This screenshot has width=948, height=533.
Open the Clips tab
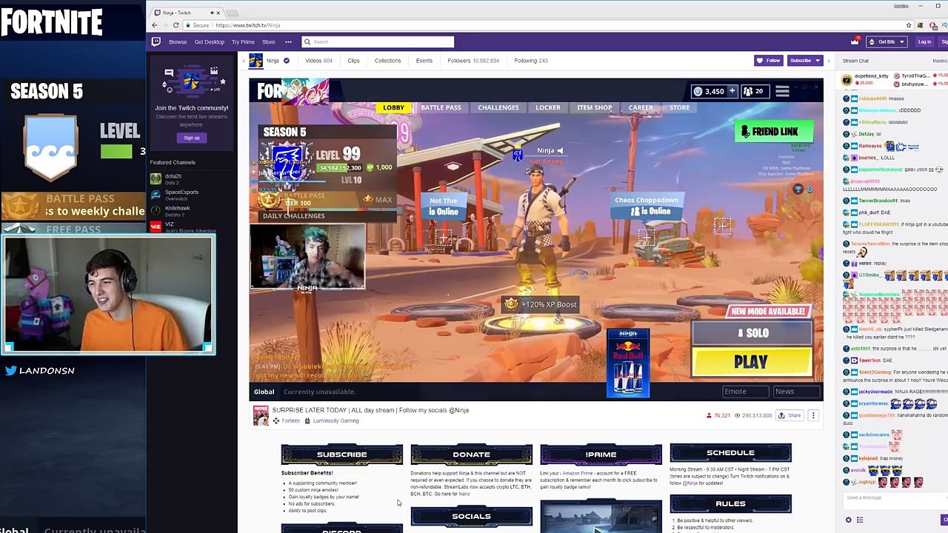[353, 61]
